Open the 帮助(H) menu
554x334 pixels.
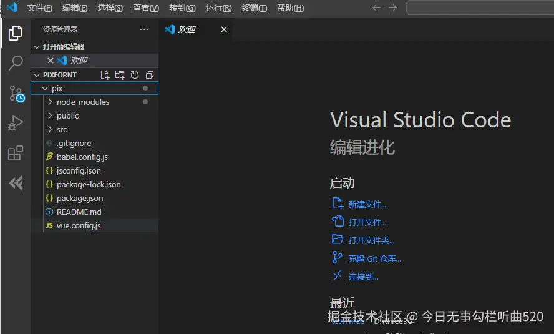pos(291,7)
